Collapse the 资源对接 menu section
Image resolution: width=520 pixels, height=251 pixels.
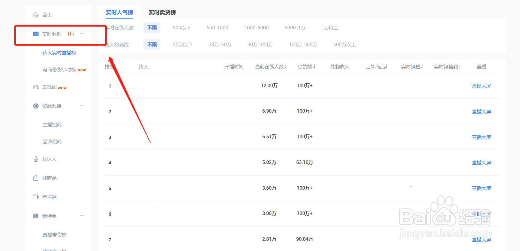(x=82, y=106)
